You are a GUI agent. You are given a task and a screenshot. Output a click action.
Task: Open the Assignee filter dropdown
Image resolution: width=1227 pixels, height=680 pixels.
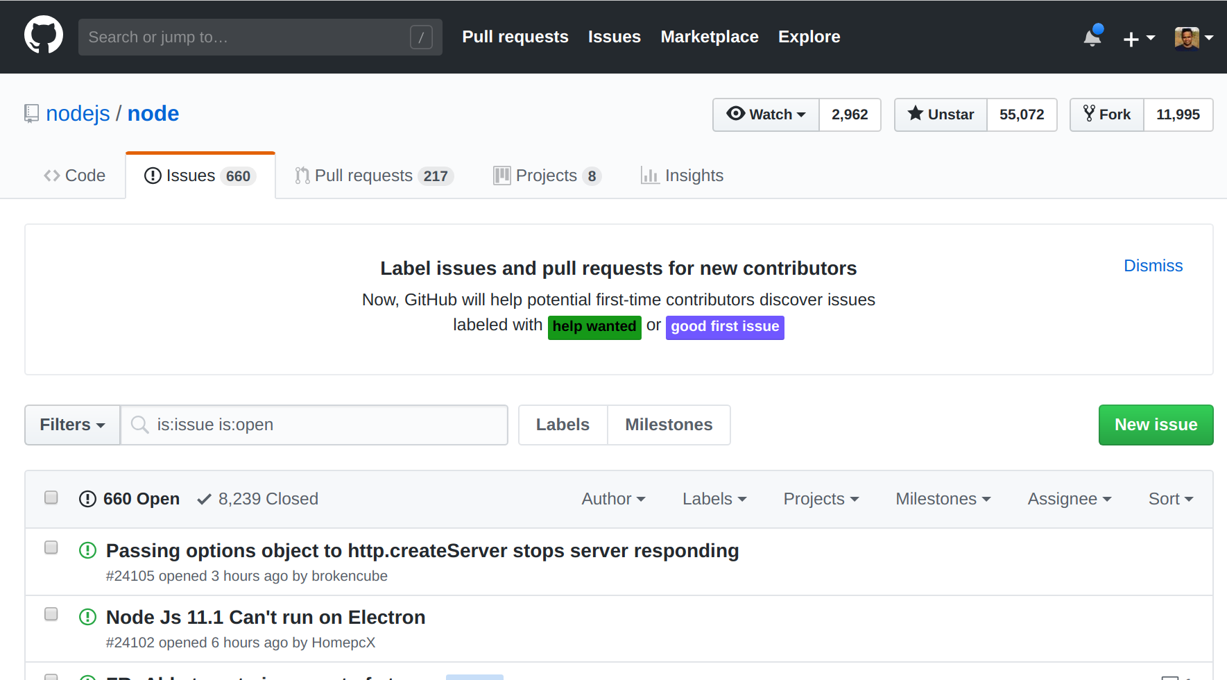pyautogui.click(x=1070, y=499)
